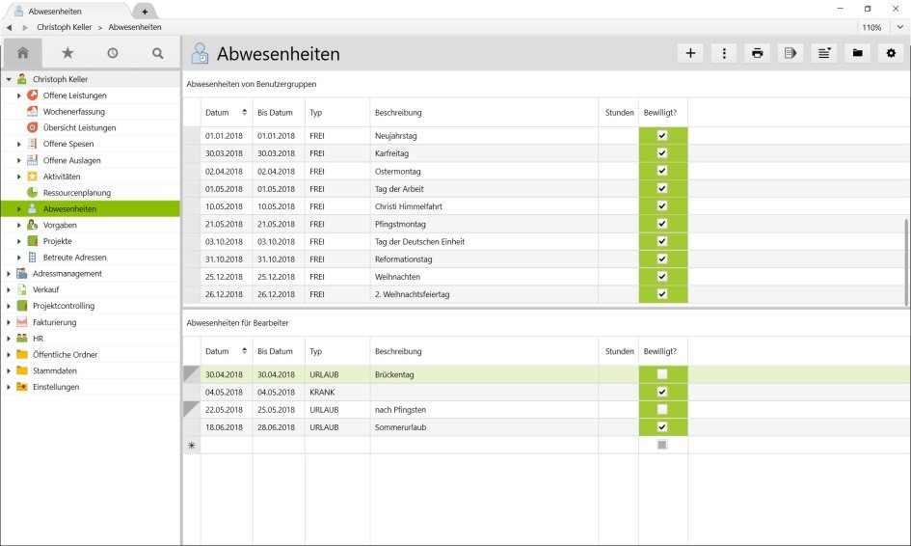911x546 pixels.
Task: Click the home icon sidebar tab
Action: [23, 53]
